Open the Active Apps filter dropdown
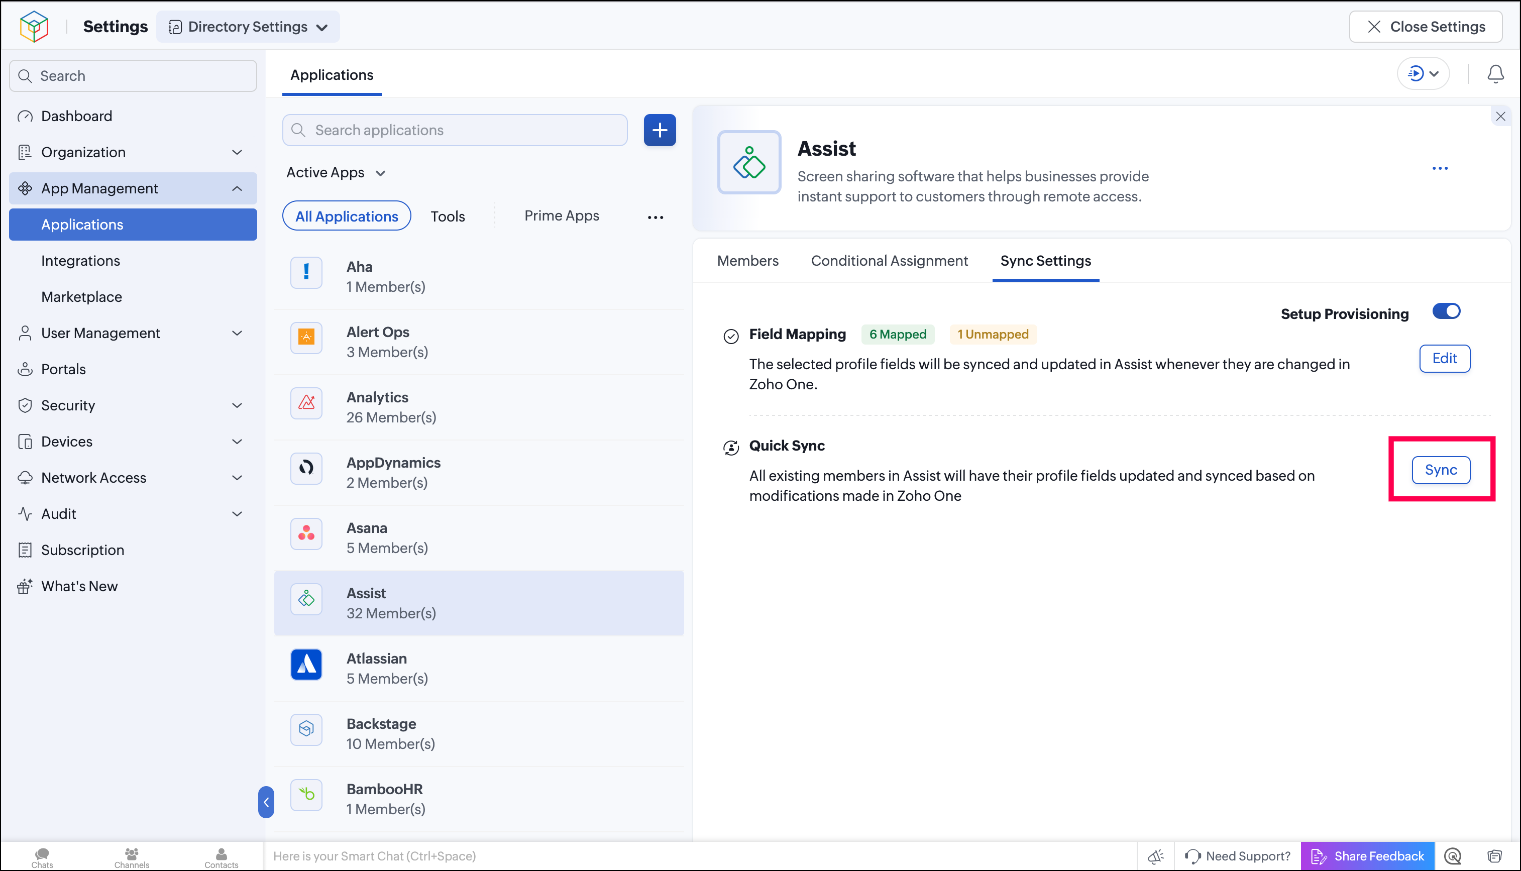Screen dimensions: 1521x871 336,172
